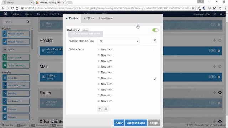Add a new gallery item with plus icon
This screenshot has width=228, height=128.
click(100, 108)
